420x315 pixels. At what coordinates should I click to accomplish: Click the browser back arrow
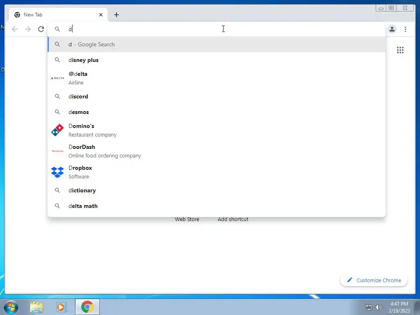(x=15, y=29)
